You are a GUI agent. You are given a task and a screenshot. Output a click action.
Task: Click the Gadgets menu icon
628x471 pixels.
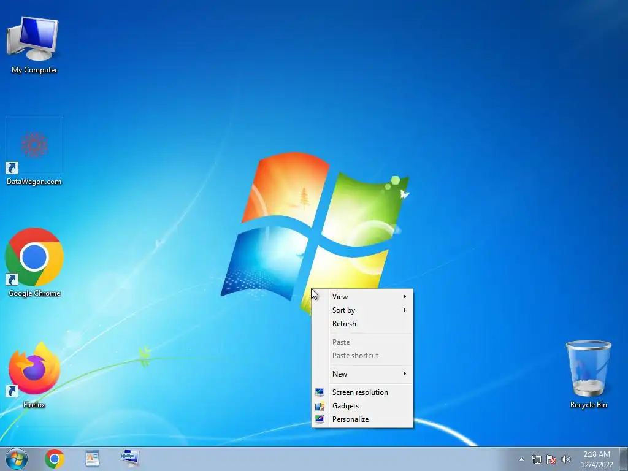coord(320,406)
